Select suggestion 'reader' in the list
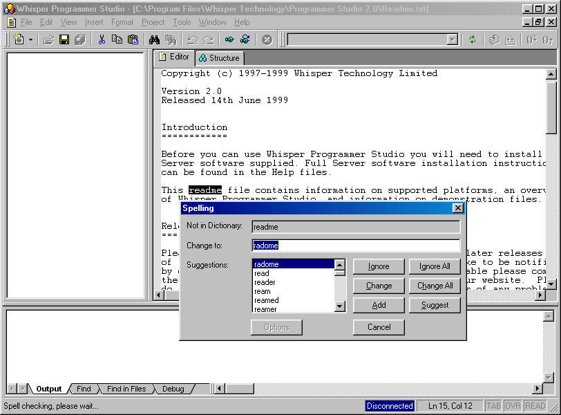Screen dimensions: 561x415 [x=294, y=282]
